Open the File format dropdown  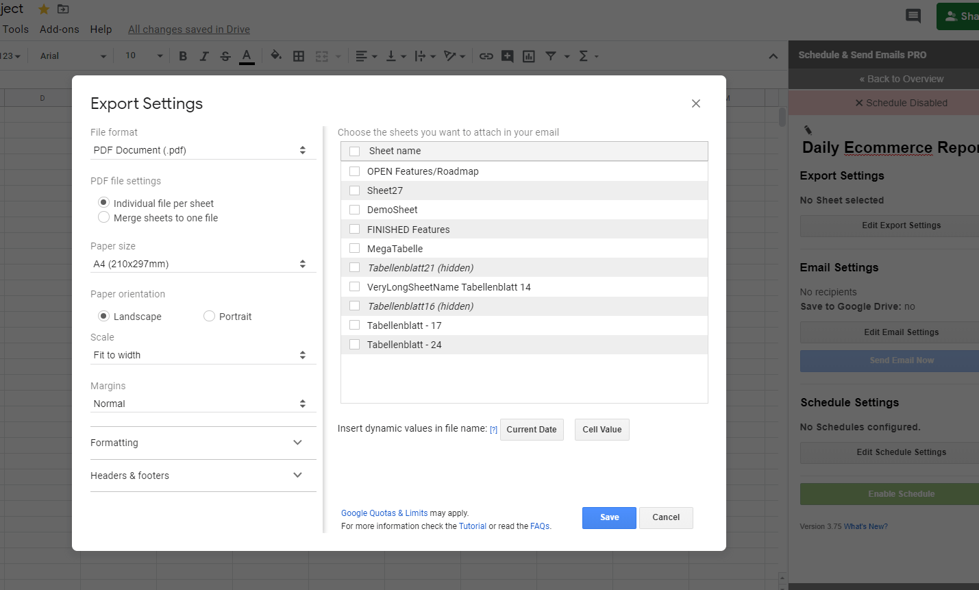[203, 150]
